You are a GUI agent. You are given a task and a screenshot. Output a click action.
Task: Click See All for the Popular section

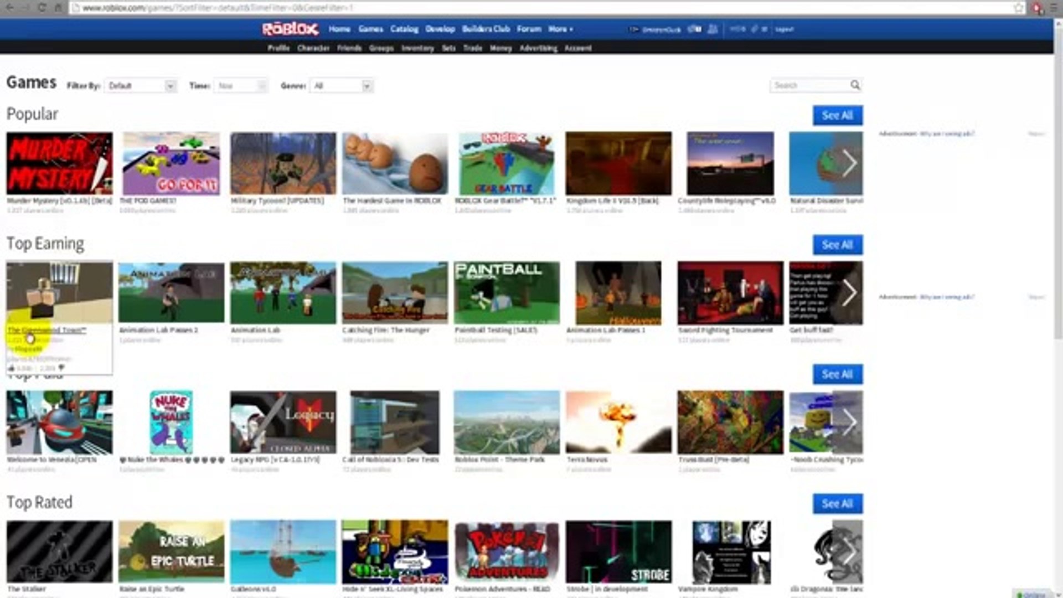837,115
